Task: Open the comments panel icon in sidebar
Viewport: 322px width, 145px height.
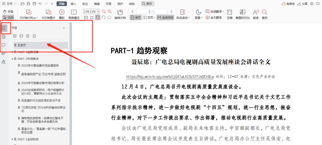Action: pyautogui.click(x=4, y=45)
